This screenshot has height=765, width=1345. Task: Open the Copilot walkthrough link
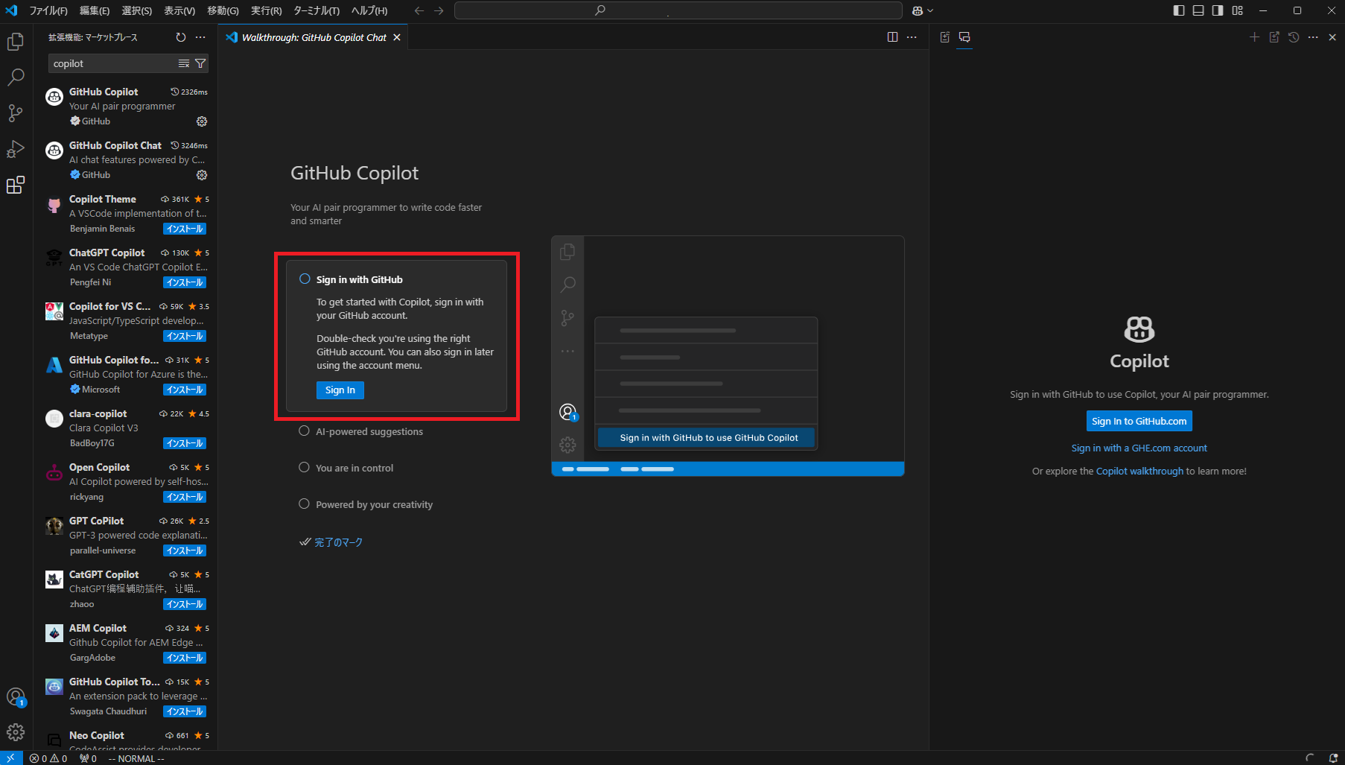click(1139, 470)
